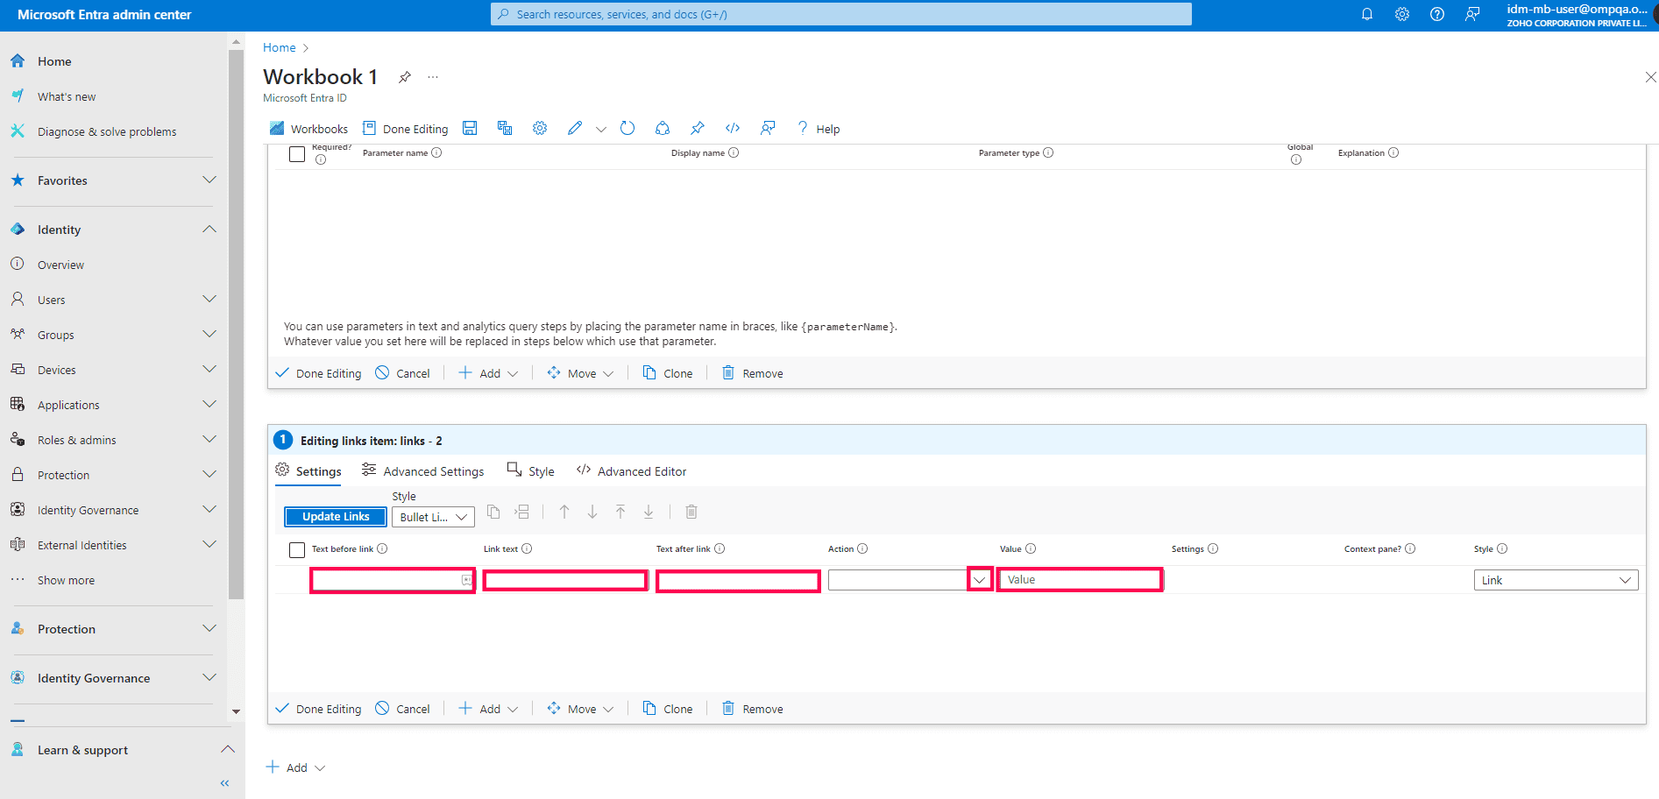Refresh the workbook with the circular arrow icon
This screenshot has height=799, width=1659.
(x=627, y=128)
